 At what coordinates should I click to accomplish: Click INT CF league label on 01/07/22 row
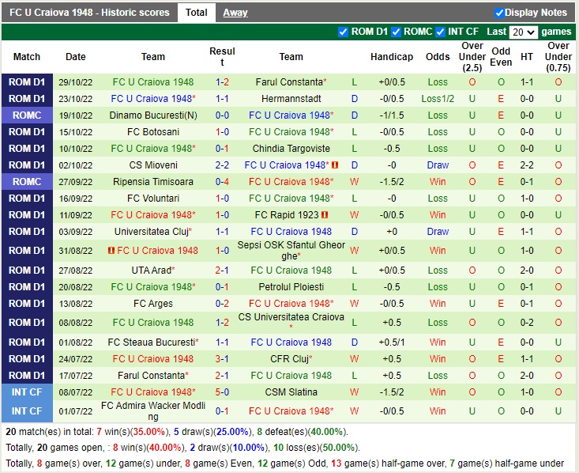coord(27,411)
